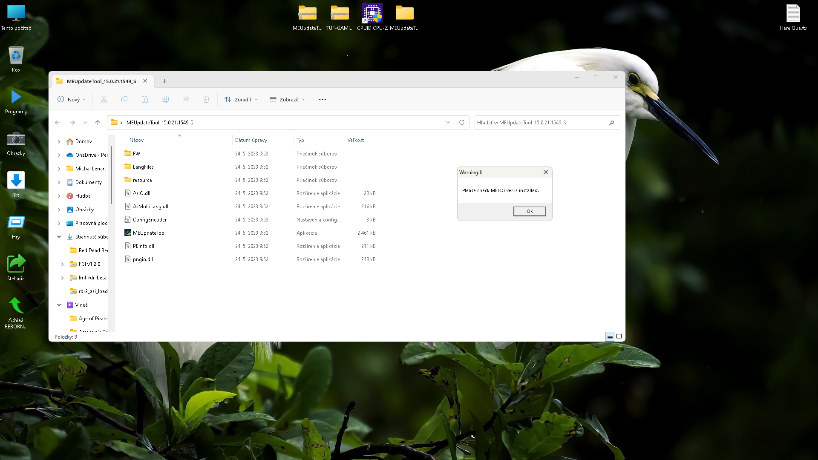This screenshot has height=460, width=818.
Task: Click the search field for MEUpdateTool folder
Action: 541,122
